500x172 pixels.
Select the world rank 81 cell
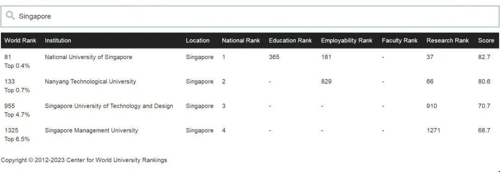coord(7,57)
